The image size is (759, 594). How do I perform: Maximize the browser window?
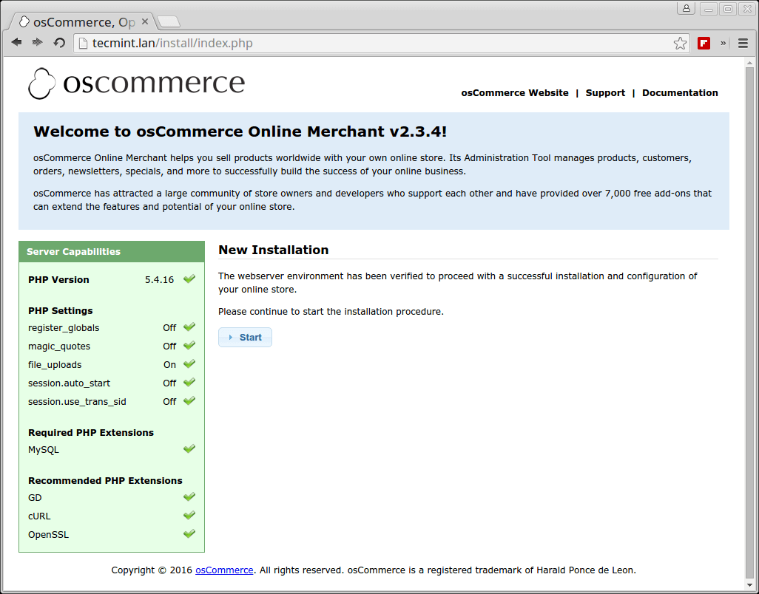[x=728, y=9]
